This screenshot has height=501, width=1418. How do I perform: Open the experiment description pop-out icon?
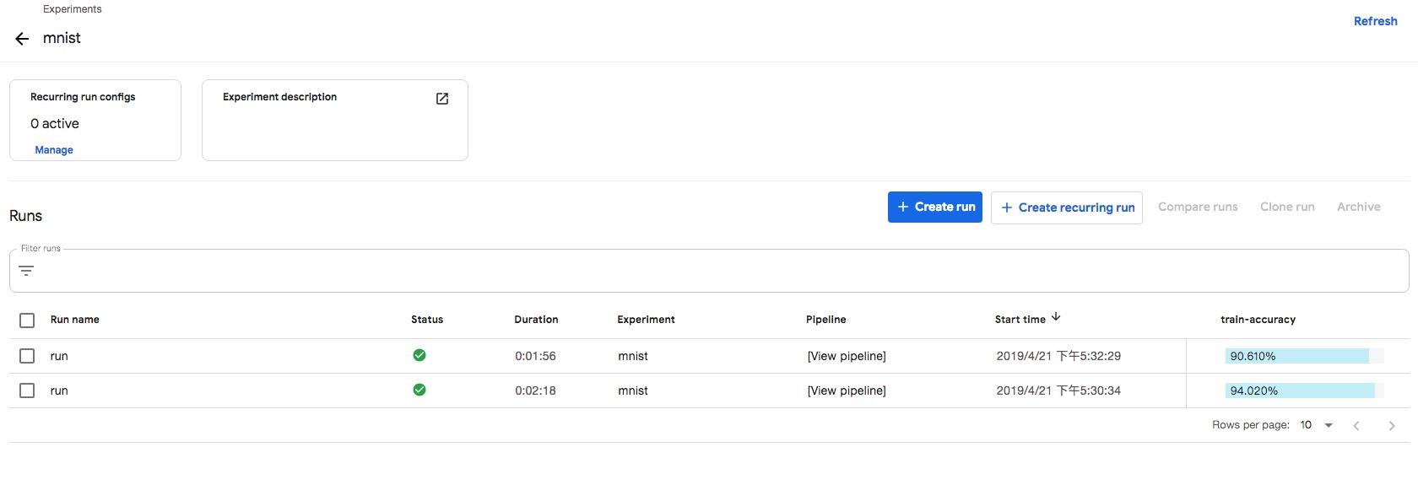coord(442,99)
